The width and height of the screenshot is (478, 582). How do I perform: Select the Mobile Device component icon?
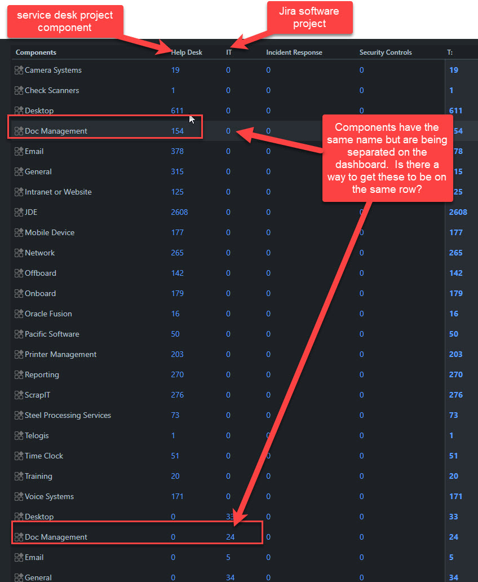pyautogui.click(x=19, y=232)
